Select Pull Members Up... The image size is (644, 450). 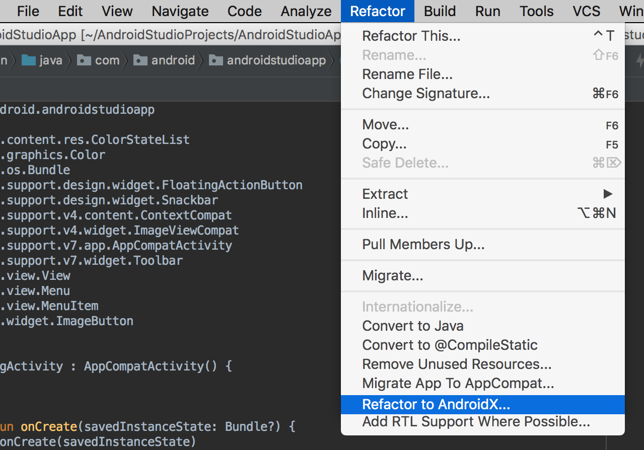[x=423, y=245]
